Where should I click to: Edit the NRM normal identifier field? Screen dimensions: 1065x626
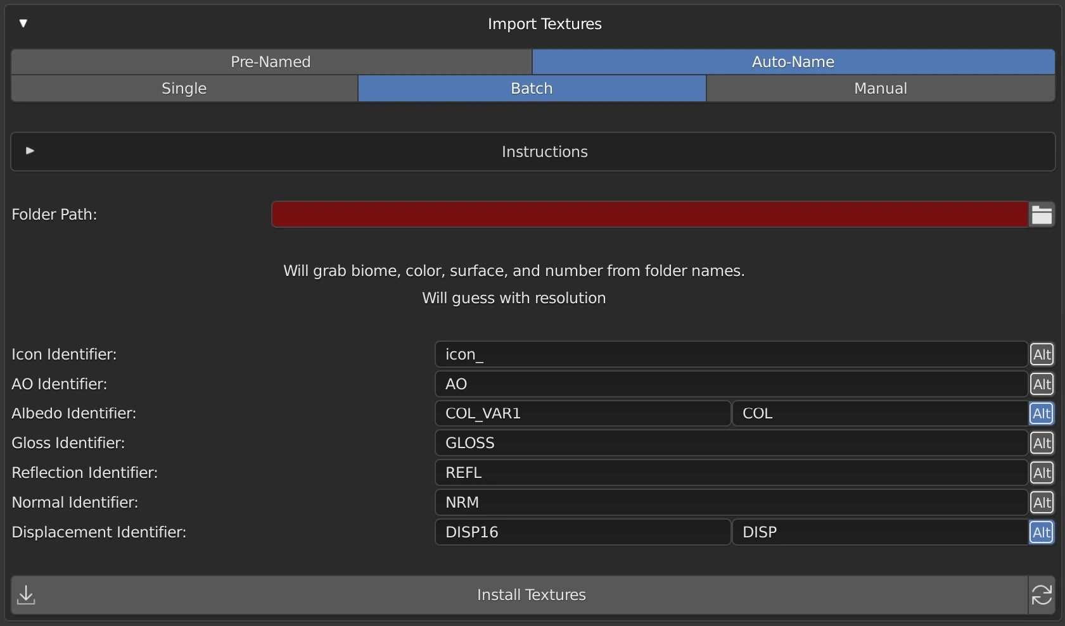730,503
